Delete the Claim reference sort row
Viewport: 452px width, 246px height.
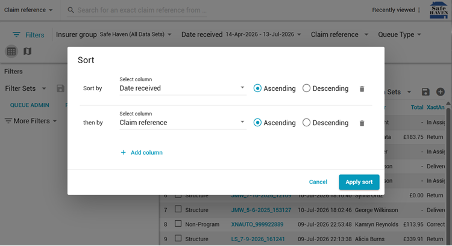[x=362, y=123]
